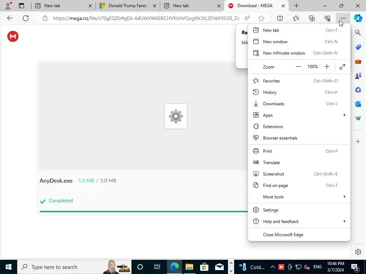Open the Edge profile icon
This screenshot has height=274, width=366.
click(x=9, y=6)
